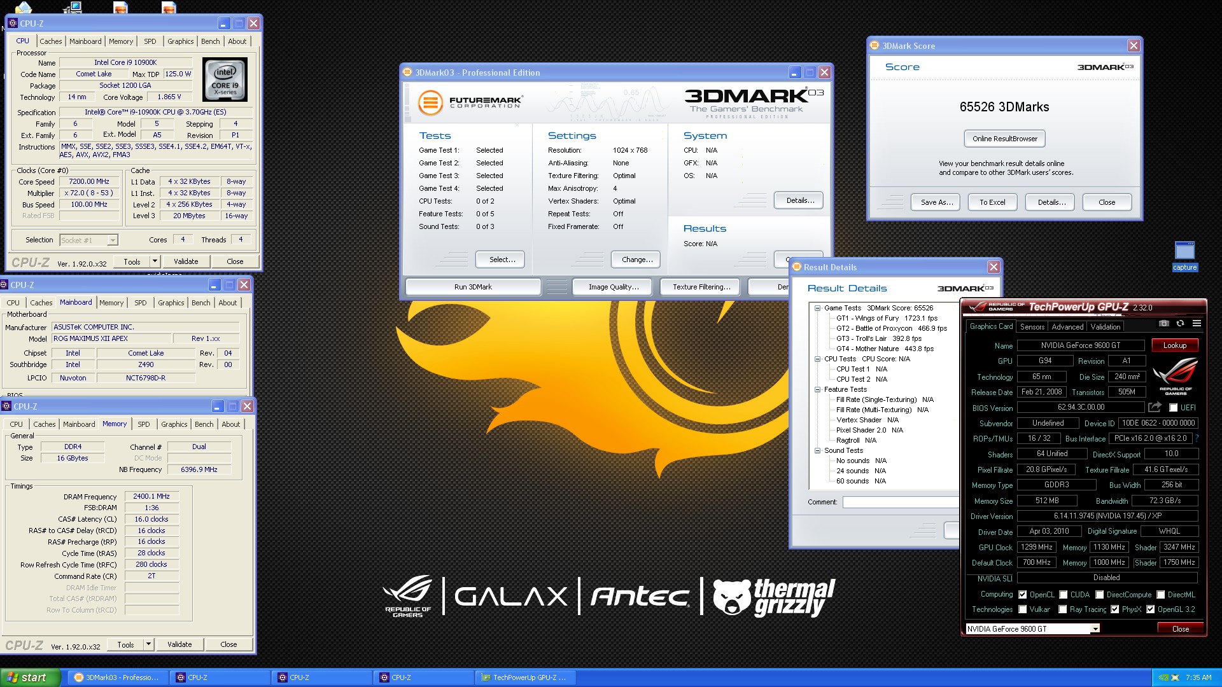Open the GPU selector dropdown in GPU-Z

tap(1095, 628)
